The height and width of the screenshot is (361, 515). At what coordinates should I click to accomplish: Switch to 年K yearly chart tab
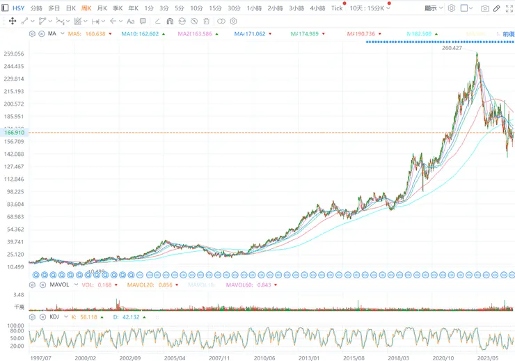point(134,8)
